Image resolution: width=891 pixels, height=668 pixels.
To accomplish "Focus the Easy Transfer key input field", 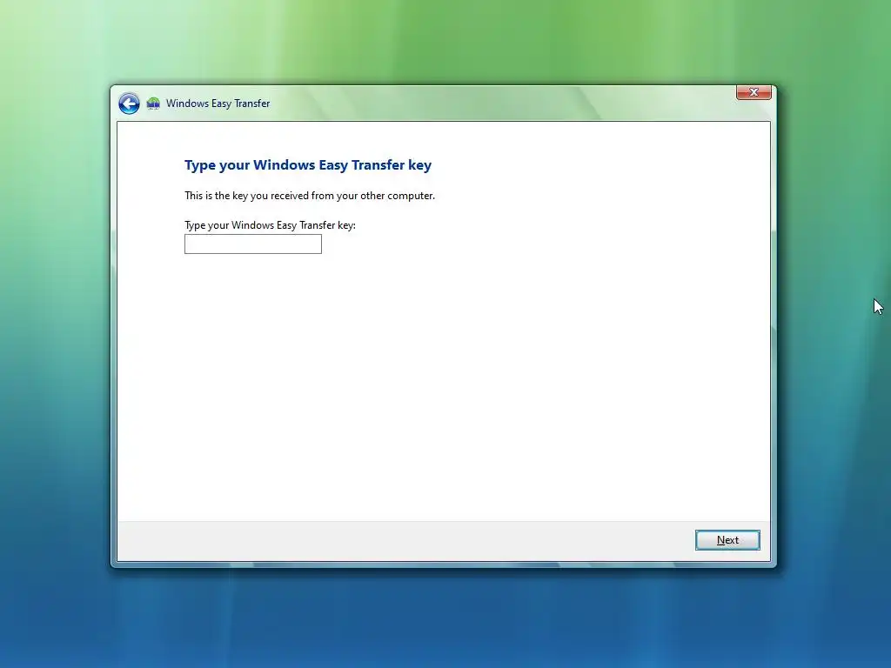I will pos(253,244).
